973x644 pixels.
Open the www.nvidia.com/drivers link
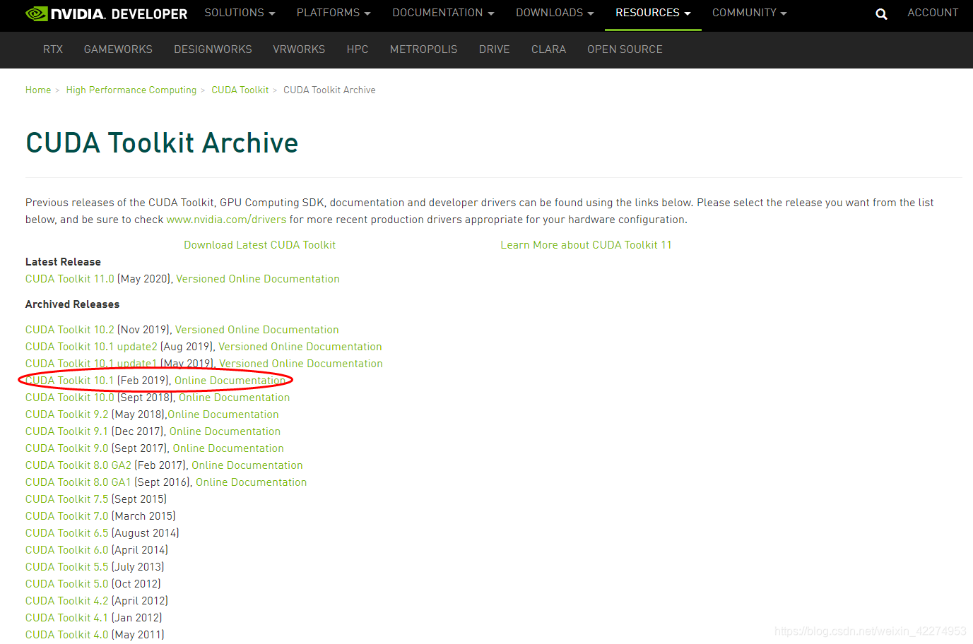[226, 220]
